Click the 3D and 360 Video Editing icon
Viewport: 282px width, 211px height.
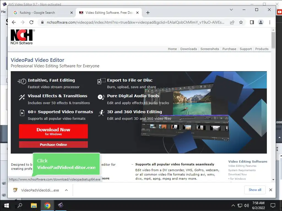point(101,113)
